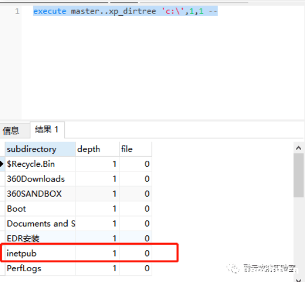305x282 pixels.
Task: Select the highlighted inetpub row
Action: click(x=78, y=253)
